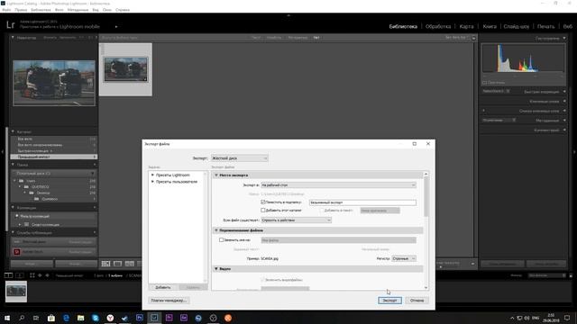
Task: Collapse the Collections panel
Action: tap(13, 208)
